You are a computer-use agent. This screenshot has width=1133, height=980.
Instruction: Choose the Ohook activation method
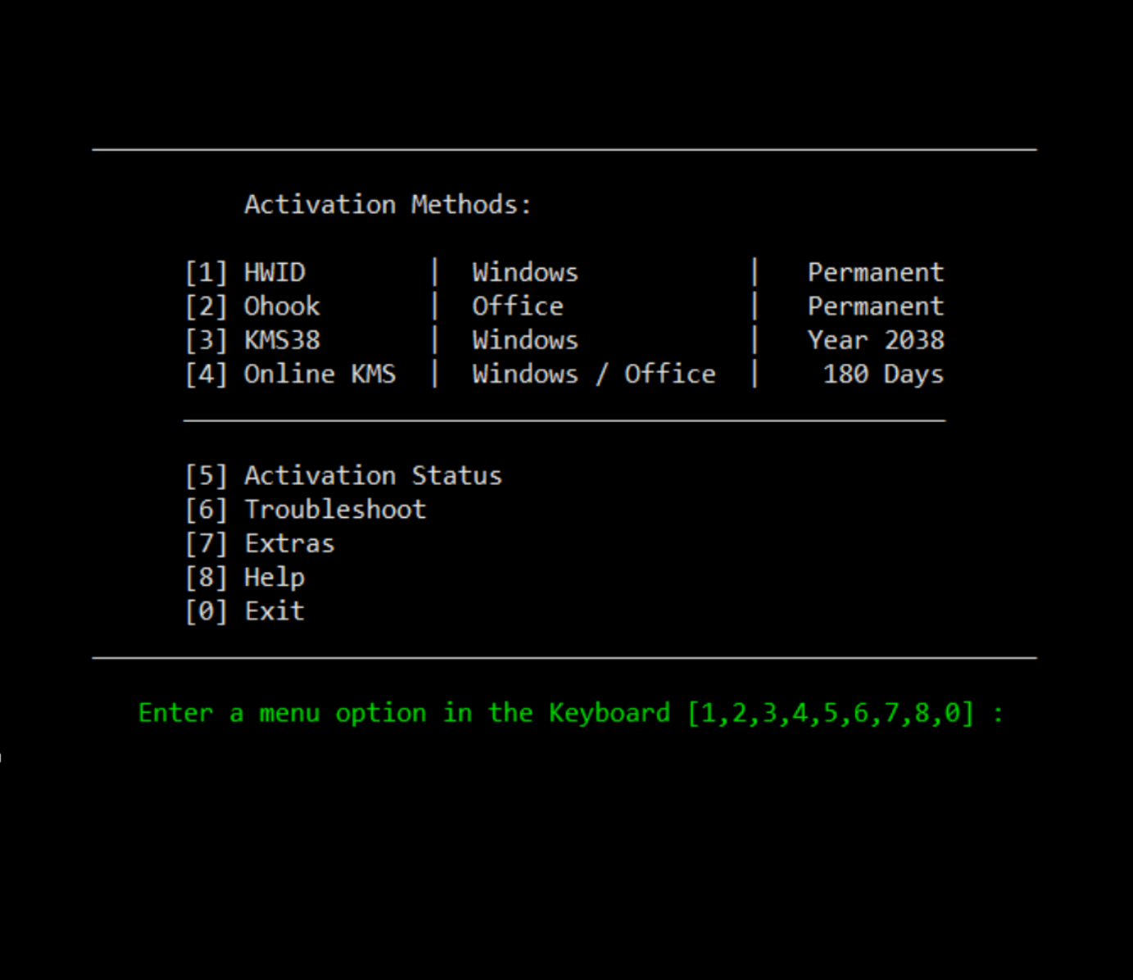coord(253,306)
